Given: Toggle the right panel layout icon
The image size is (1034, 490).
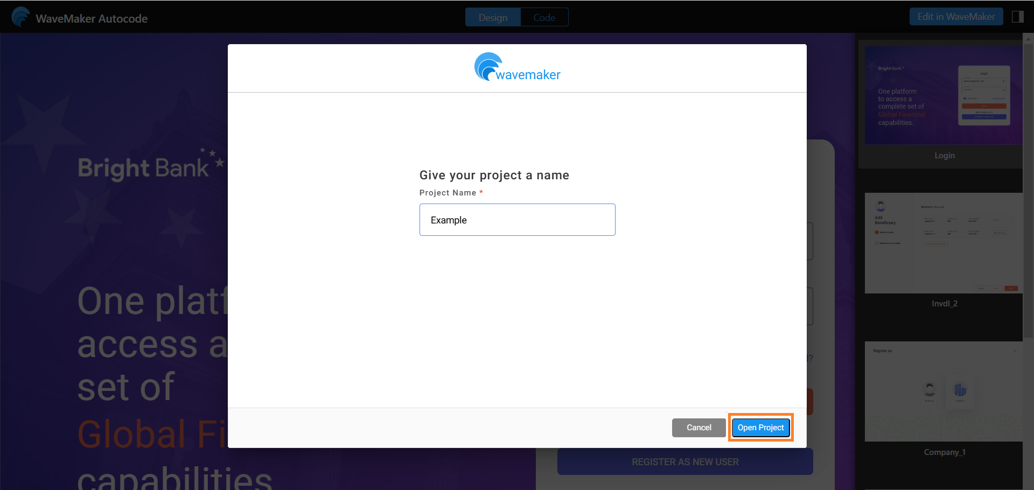Looking at the screenshot, I should click(1017, 16).
